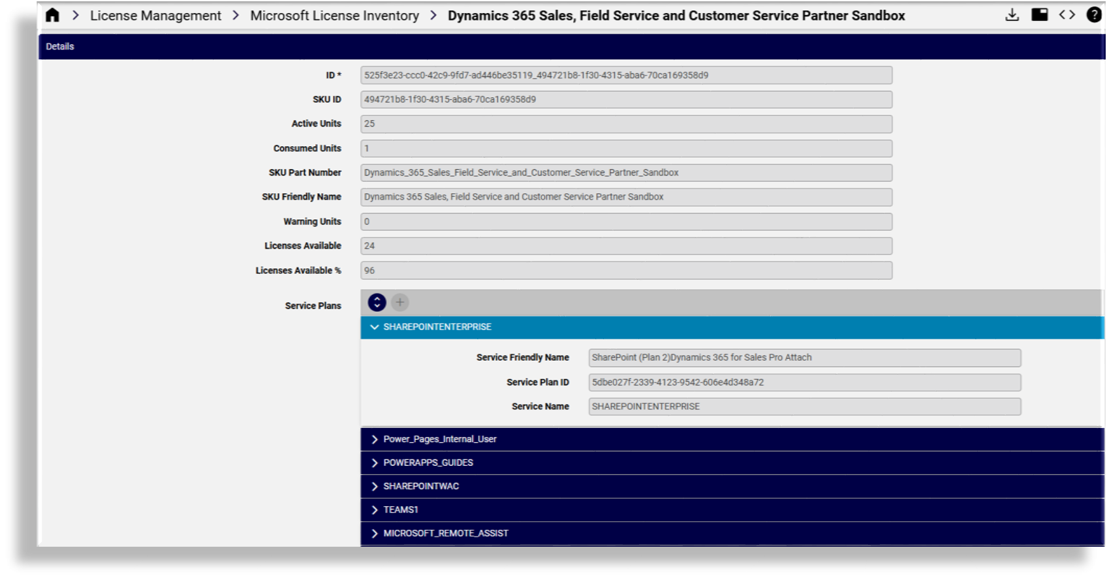Click the Dynamics 365 Sales breadcrumb title

(676, 16)
